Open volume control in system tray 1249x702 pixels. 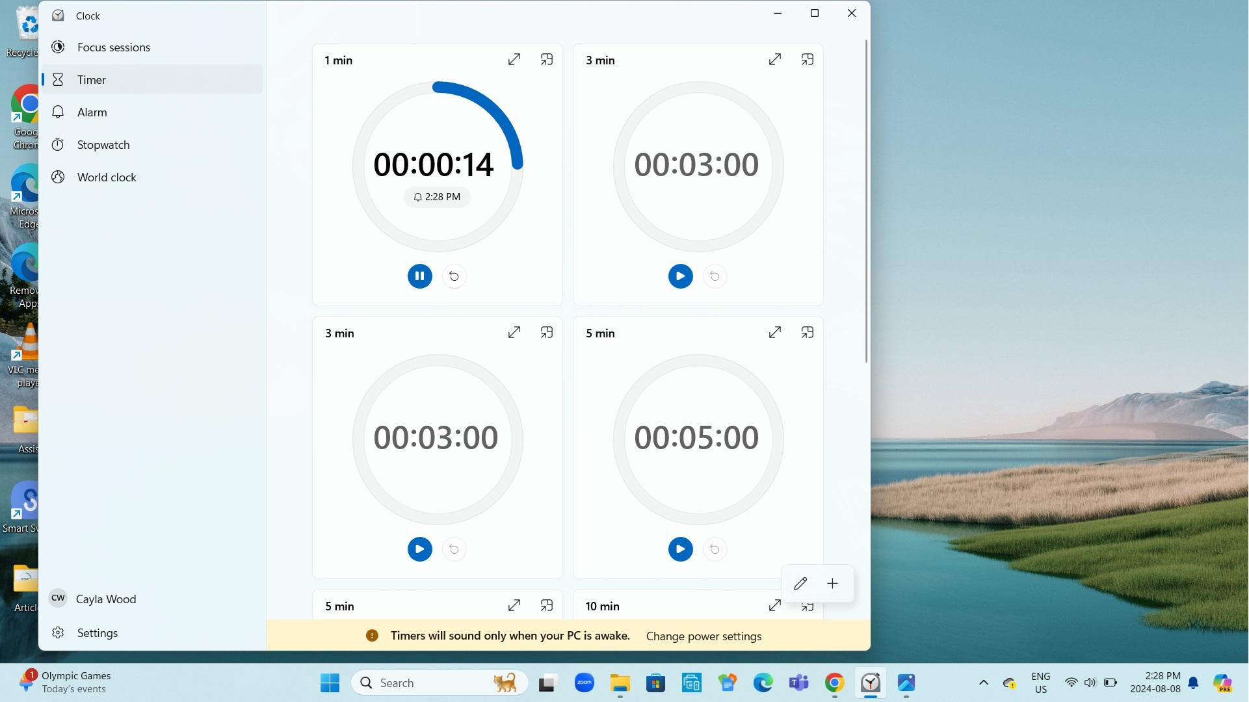click(x=1090, y=682)
